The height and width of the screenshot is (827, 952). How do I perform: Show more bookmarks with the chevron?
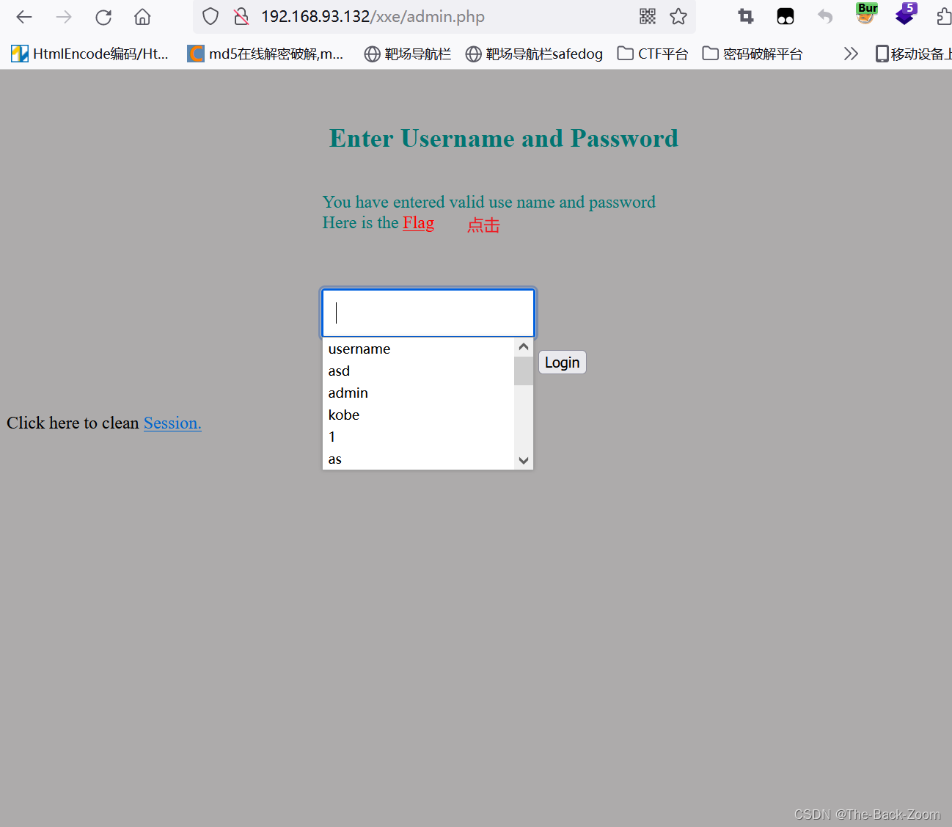tap(851, 54)
